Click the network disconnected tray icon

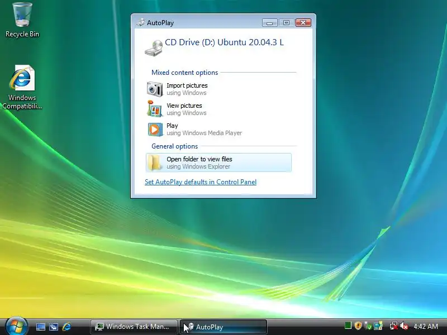pyautogui.click(x=394, y=326)
